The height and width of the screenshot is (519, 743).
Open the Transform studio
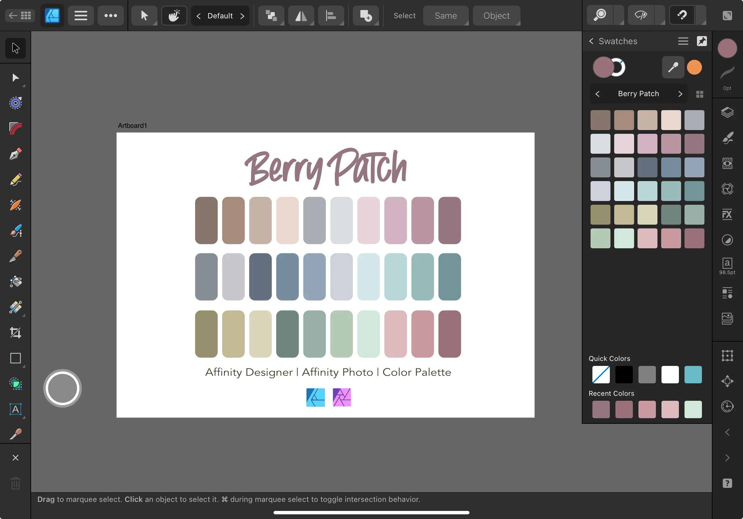(727, 355)
